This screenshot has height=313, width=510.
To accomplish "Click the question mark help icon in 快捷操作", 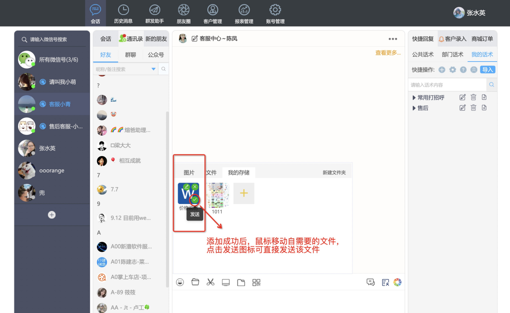I will pyautogui.click(x=463, y=70).
